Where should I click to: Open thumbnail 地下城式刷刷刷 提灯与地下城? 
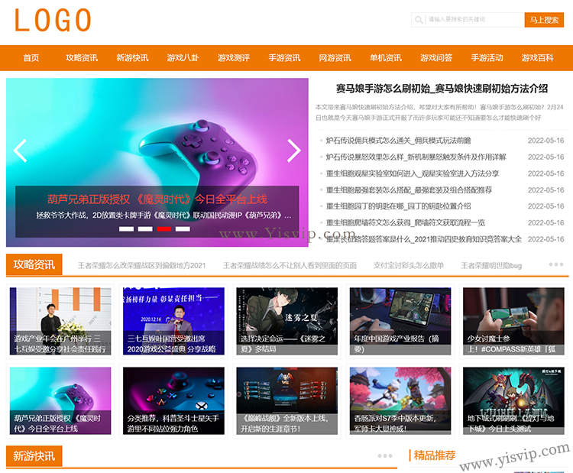(513, 400)
